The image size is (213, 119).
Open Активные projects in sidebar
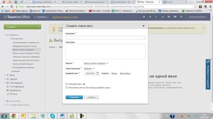click(16, 71)
